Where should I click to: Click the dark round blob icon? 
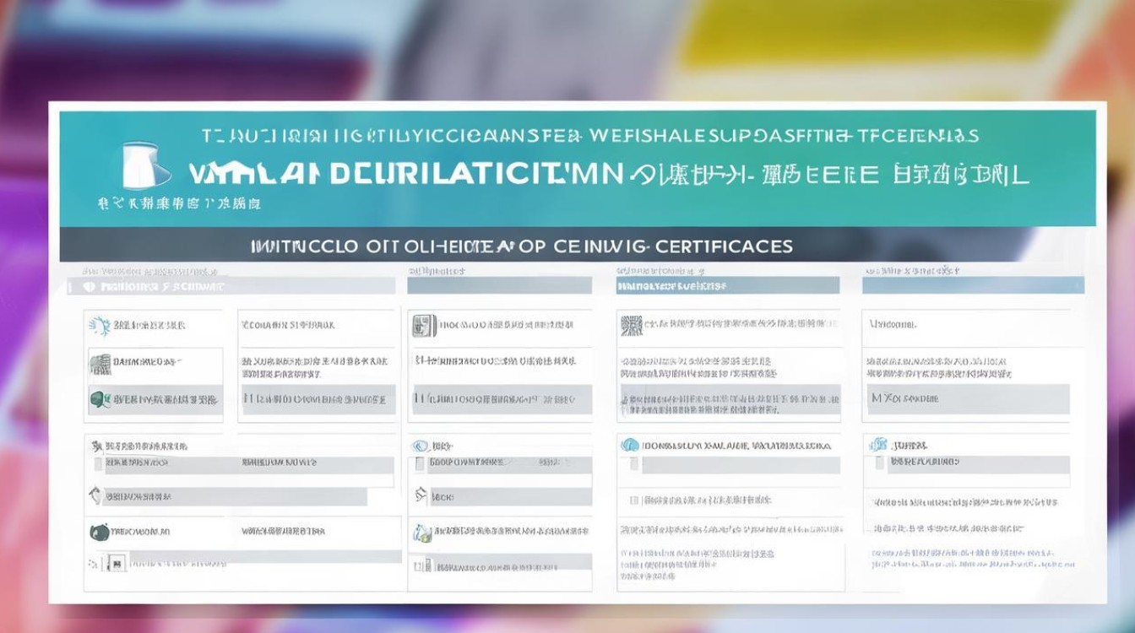pyautogui.click(x=100, y=532)
